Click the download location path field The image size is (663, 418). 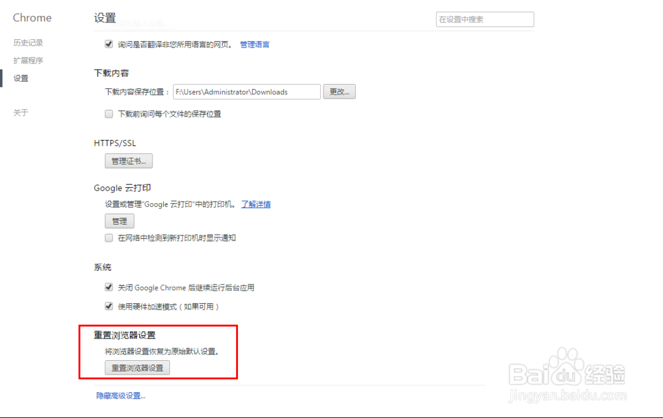[x=247, y=92]
